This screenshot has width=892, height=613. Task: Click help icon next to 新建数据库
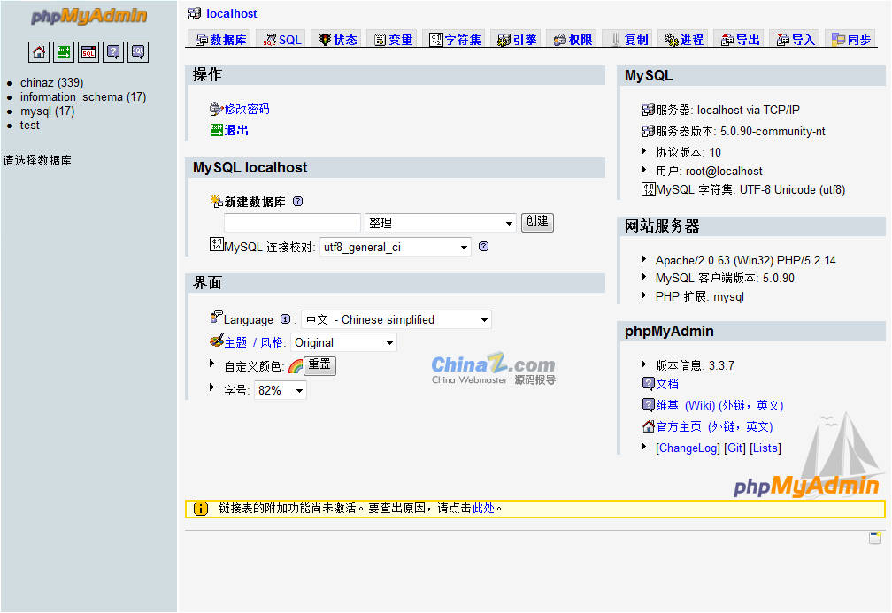297,202
